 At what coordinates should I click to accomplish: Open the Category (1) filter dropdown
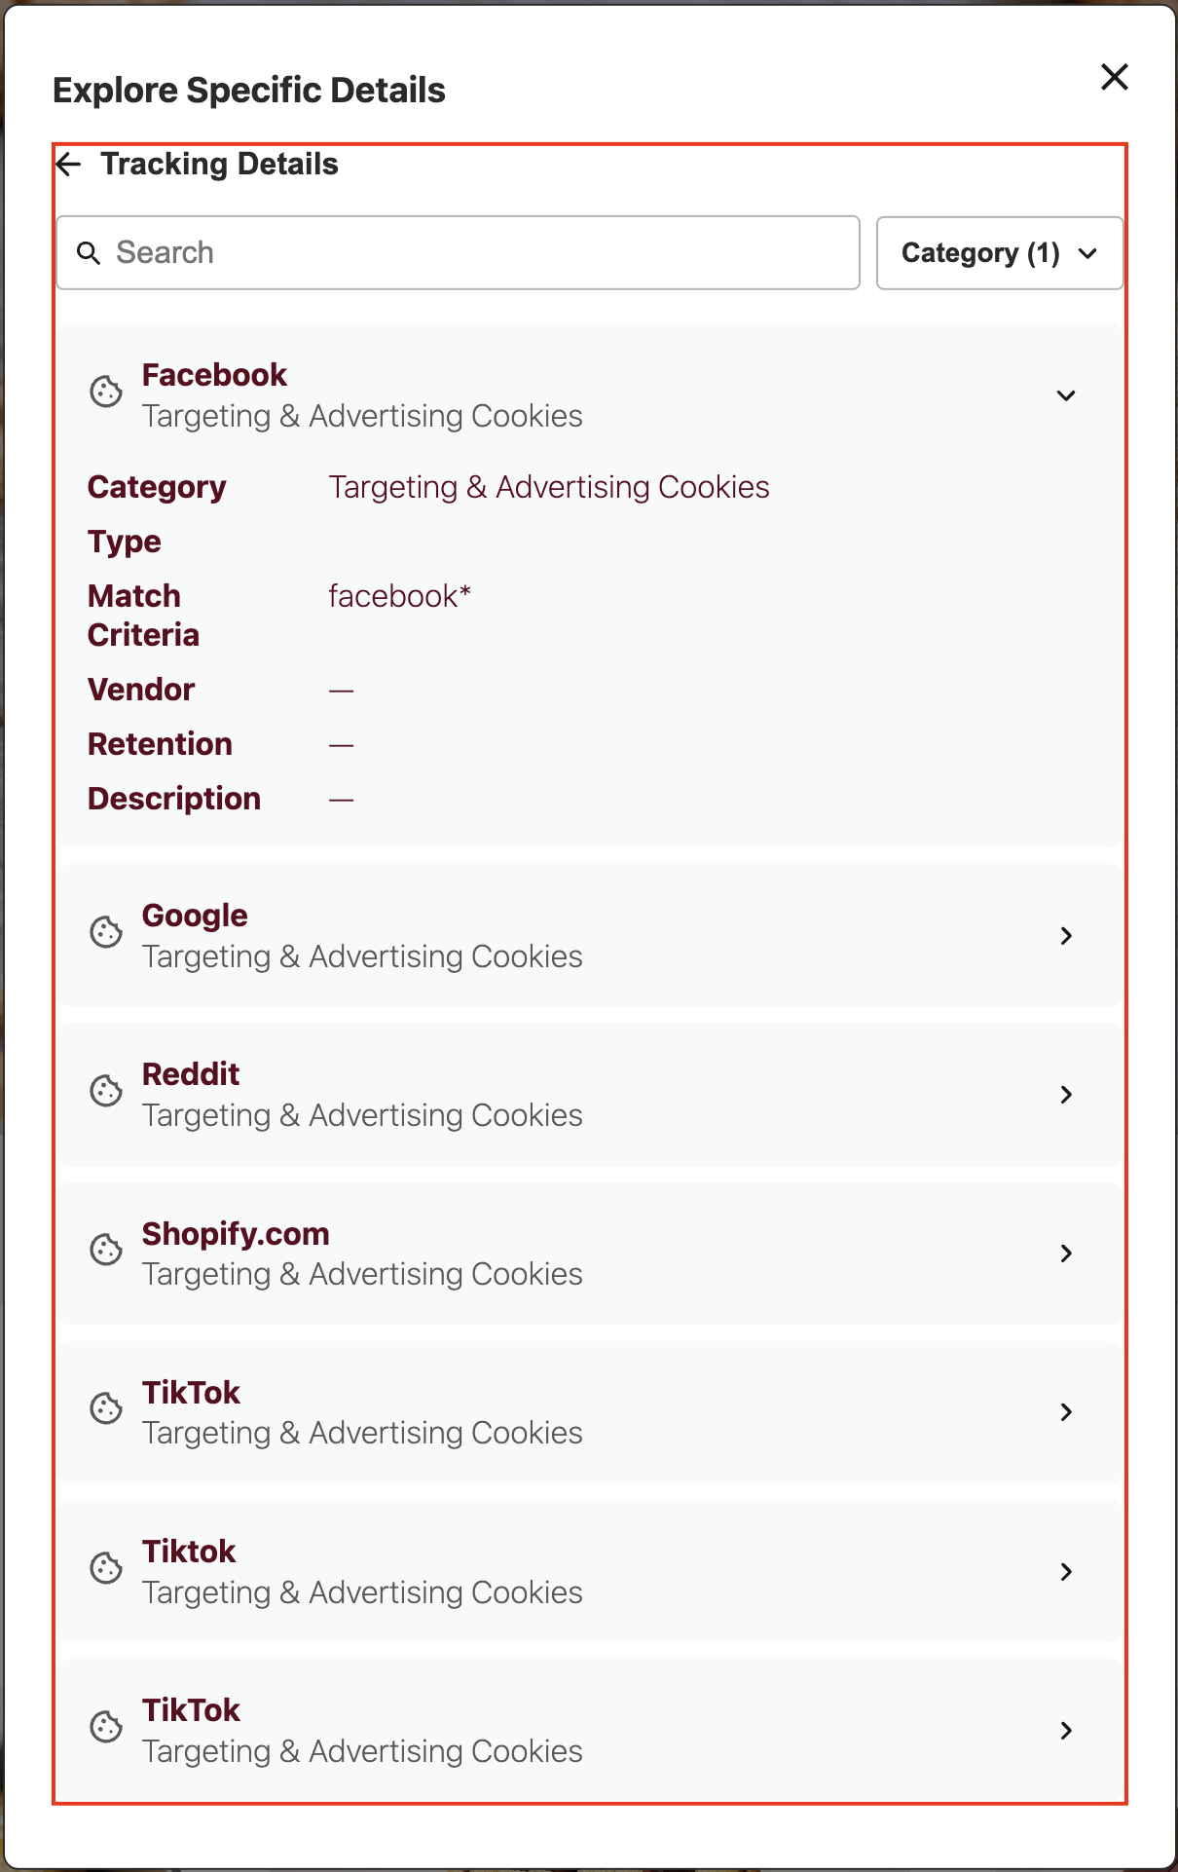click(x=999, y=253)
